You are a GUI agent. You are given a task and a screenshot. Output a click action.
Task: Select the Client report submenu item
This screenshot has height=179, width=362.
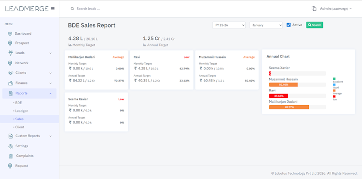20,127
